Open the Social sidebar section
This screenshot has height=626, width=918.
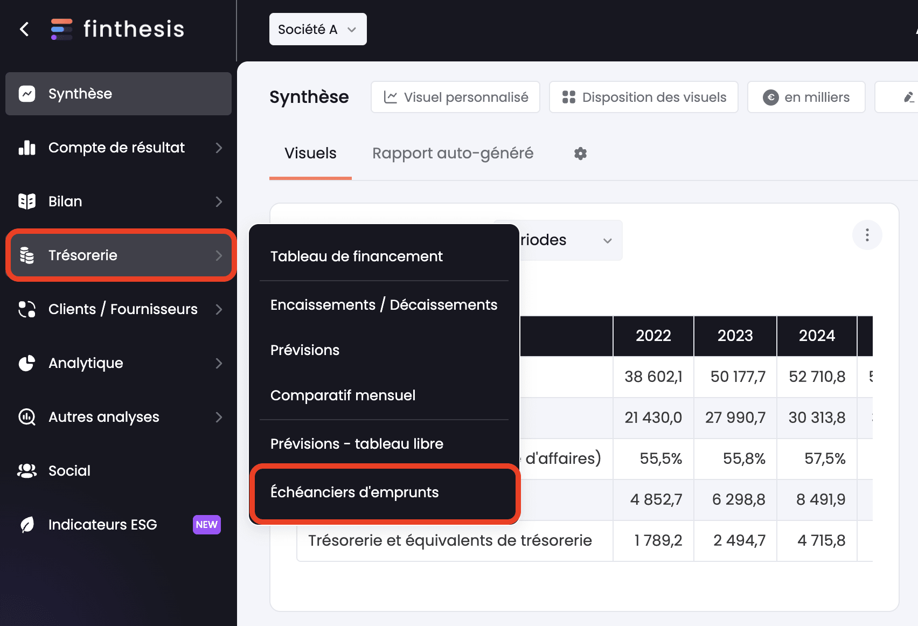coord(119,471)
